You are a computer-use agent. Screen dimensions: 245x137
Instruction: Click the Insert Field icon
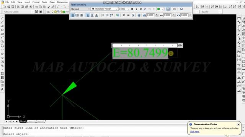(118, 15)
